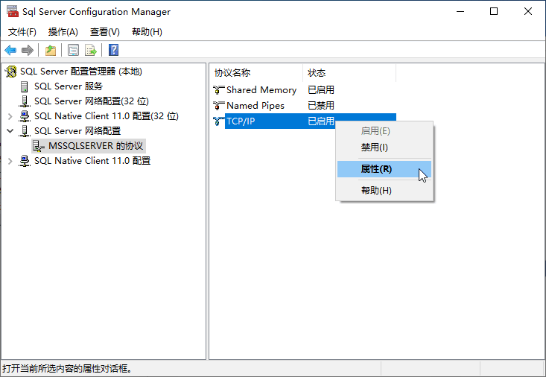The height and width of the screenshot is (377, 546).
Task: Select the TCP/IP protocol name
Action: [241, 121]
